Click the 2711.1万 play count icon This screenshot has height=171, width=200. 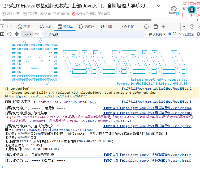coord(3,14)
